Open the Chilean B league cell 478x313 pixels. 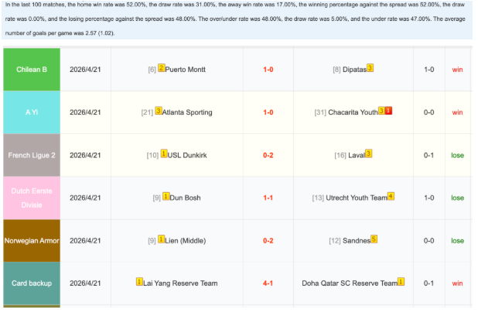tap(32, 70)
